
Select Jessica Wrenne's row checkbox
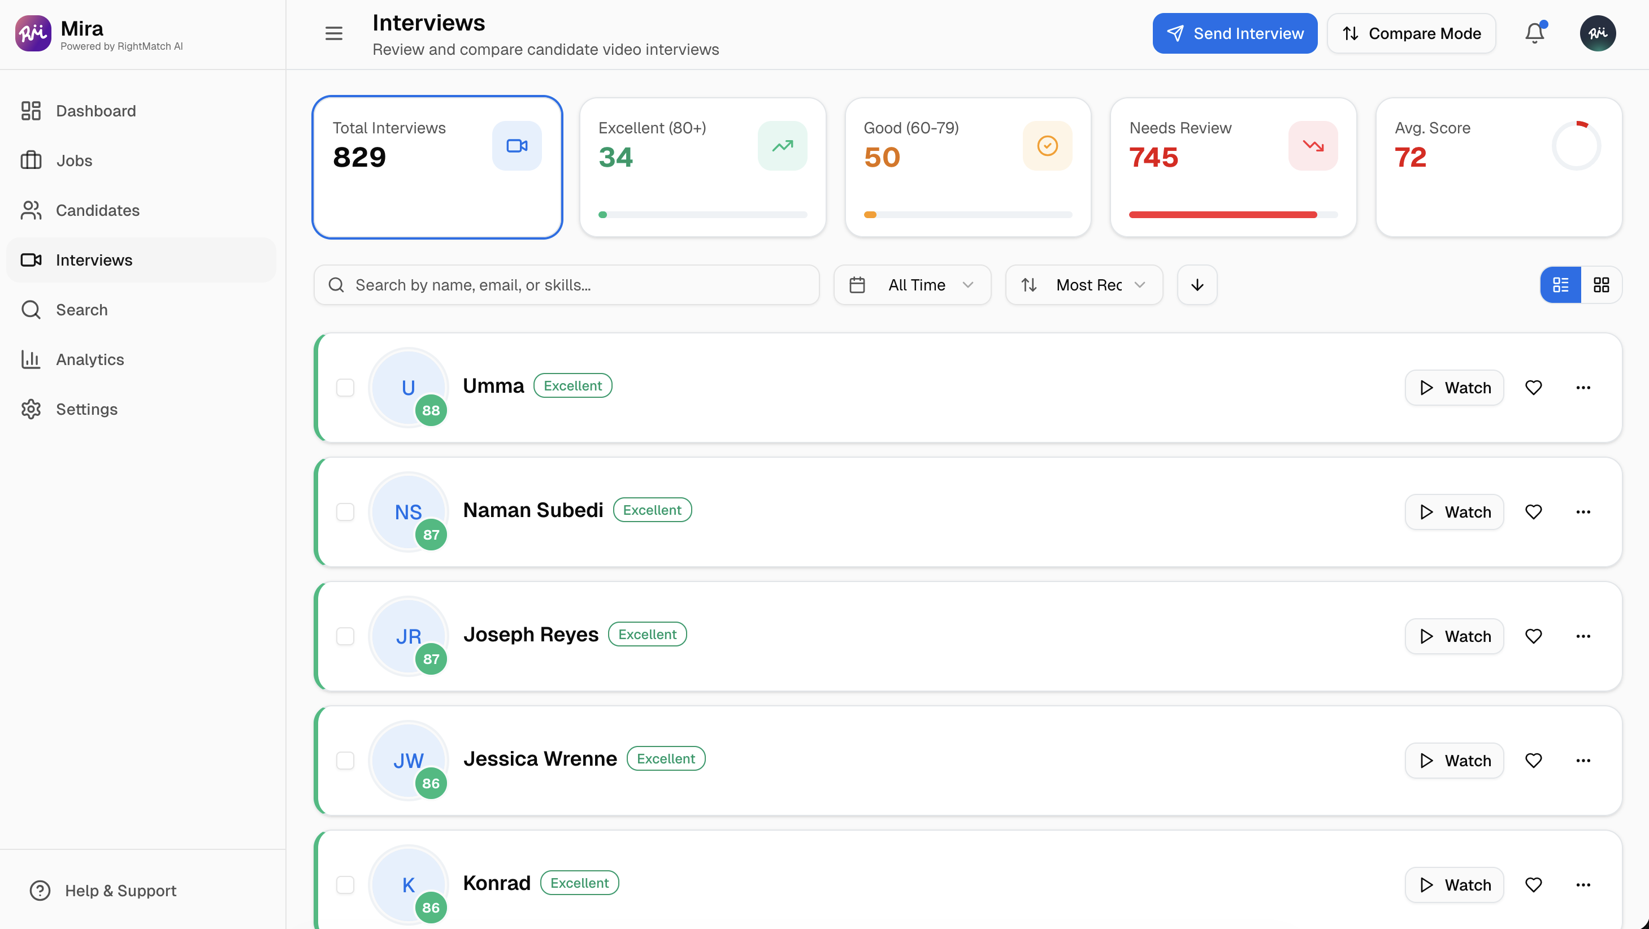346,761
